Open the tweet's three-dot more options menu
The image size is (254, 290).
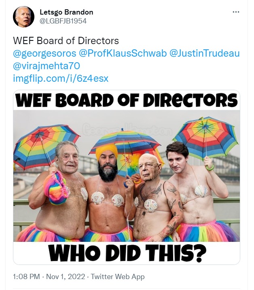click(x=236, y=12)
